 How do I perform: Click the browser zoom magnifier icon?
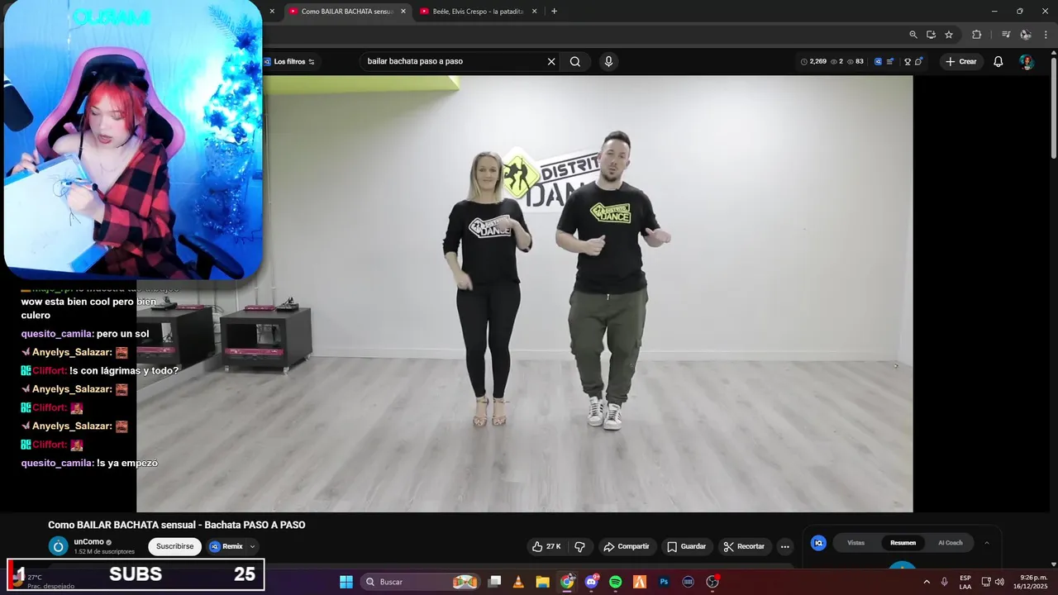(x=913, y=35)
